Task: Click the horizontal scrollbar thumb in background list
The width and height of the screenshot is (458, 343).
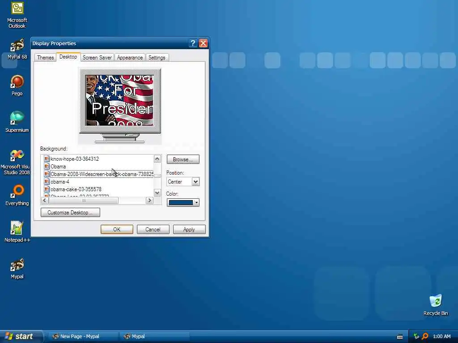Action: click(84, 201)
